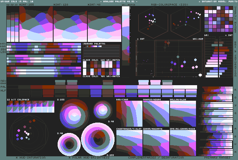Screen dimensions: 238x160
Task: Click the "BRI-HUE" plot label
Action: pyautogui.click(x=198, y=39)
